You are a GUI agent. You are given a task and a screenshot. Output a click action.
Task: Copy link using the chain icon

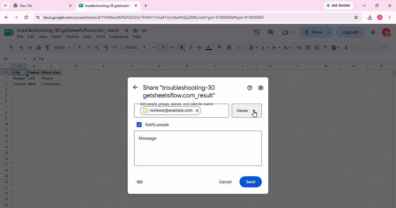click(140, 182)
